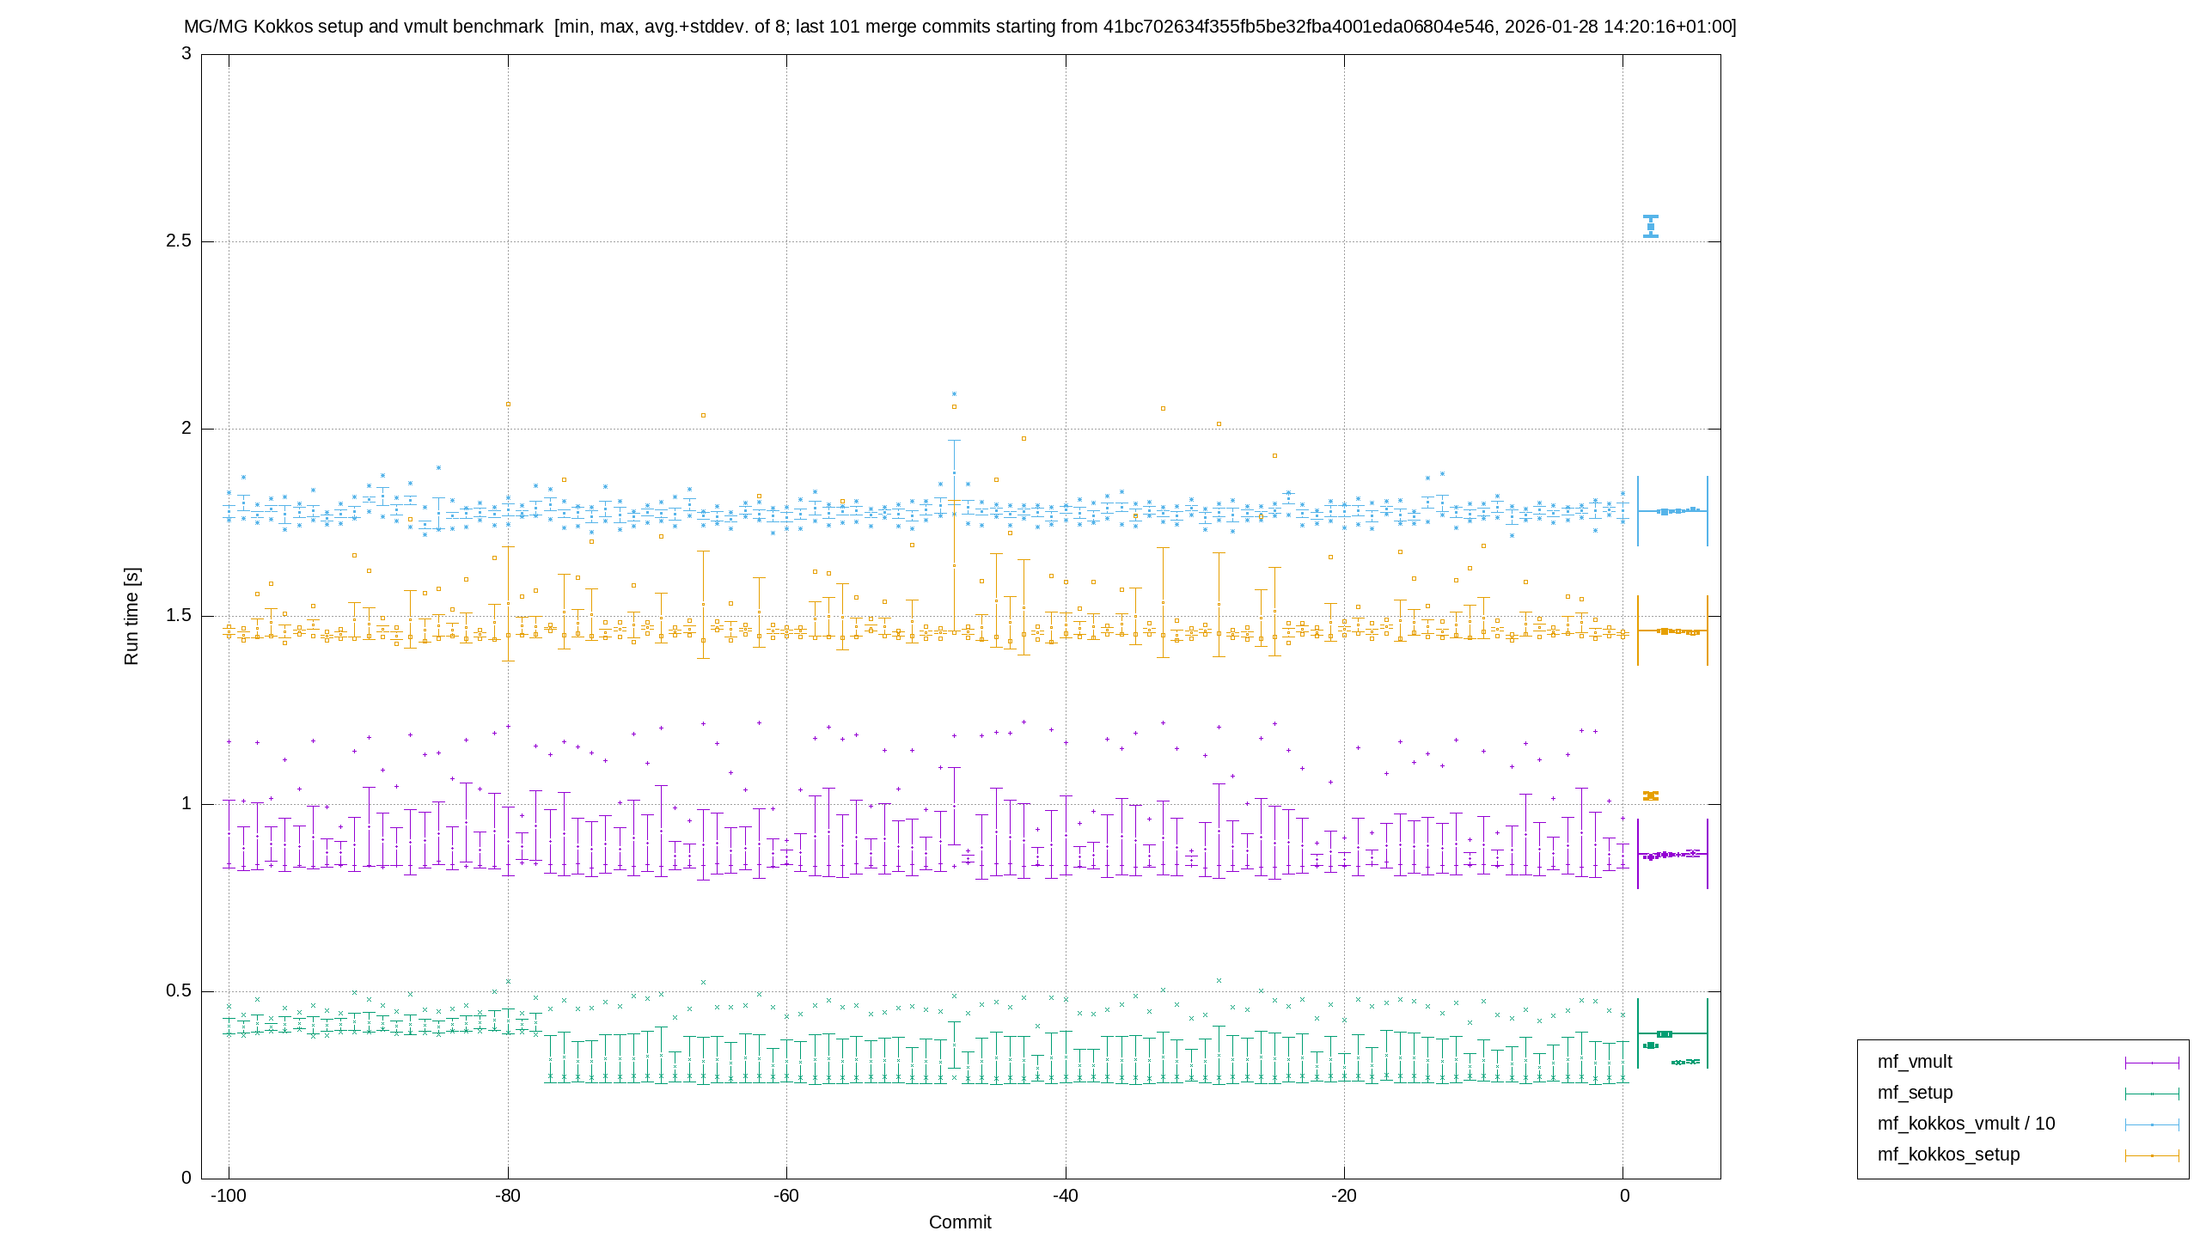Click the orange outlier square above 2 at commit -80
2200x1237 pixels.
click(x=508, y=404)
